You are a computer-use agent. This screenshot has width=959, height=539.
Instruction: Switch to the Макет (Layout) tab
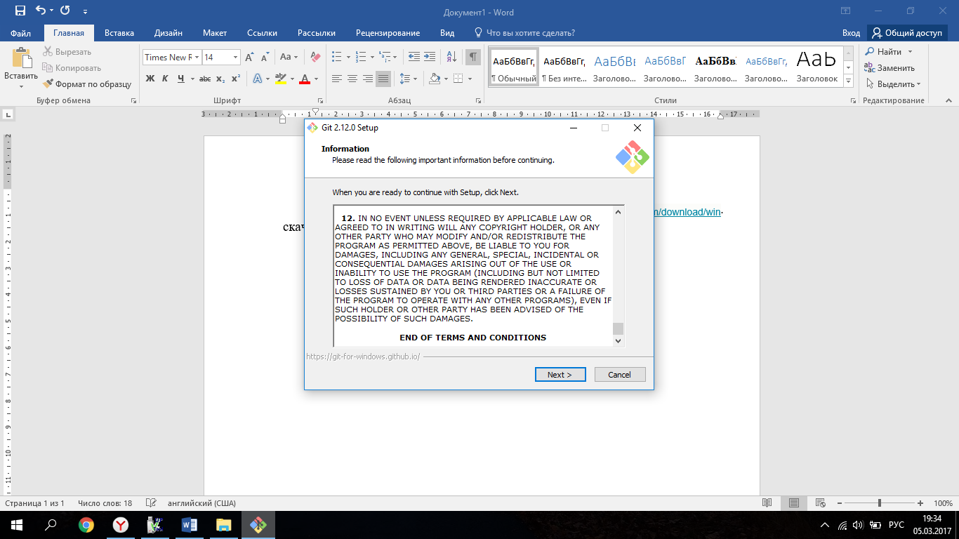pos(215,33)
